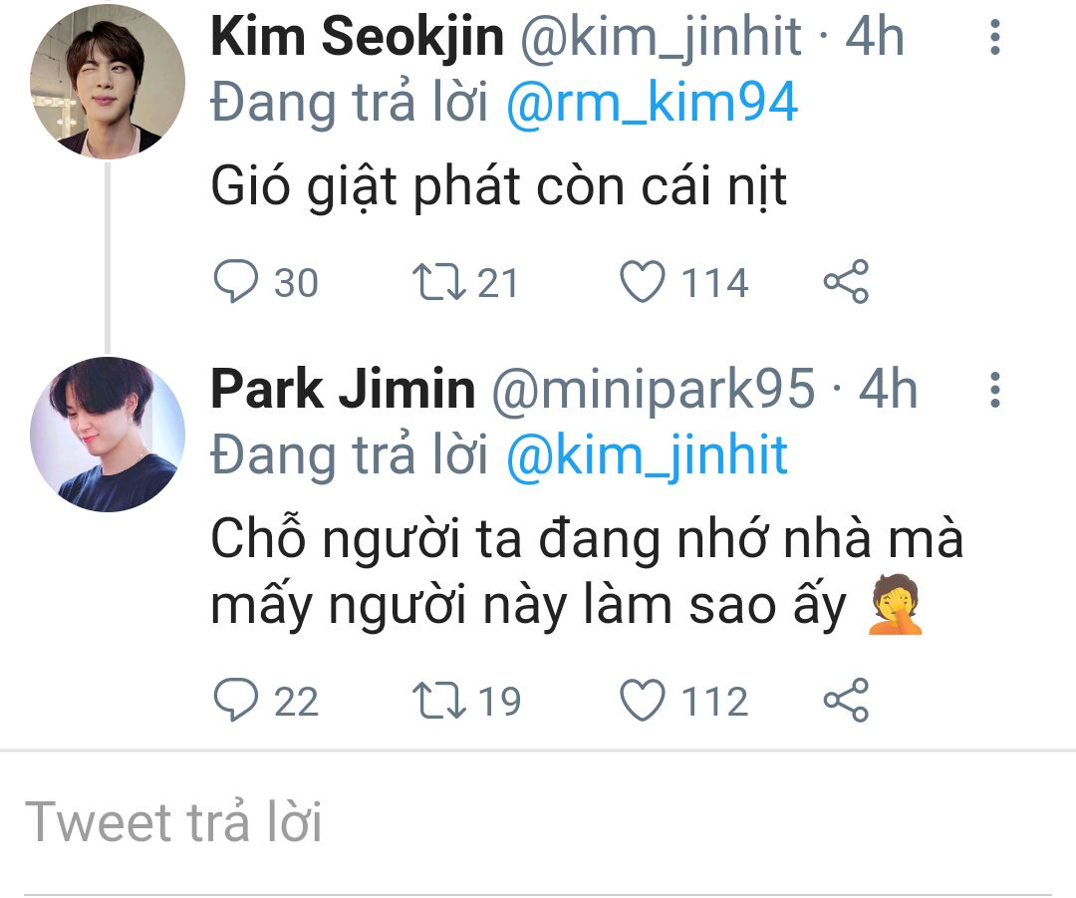This screenshot has height=898, width=1076.
Task: Open more options for Park Jimin's tweet
Action: pos(993,390)
